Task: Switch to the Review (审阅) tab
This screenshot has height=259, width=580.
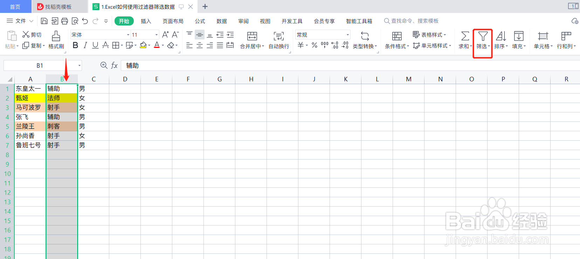Action: [243, 21]
